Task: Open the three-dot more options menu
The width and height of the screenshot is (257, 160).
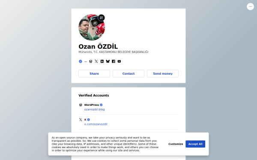Action: (x=250, y=7)
